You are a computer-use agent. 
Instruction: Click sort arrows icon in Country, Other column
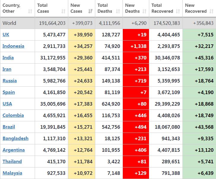[30, 11]
